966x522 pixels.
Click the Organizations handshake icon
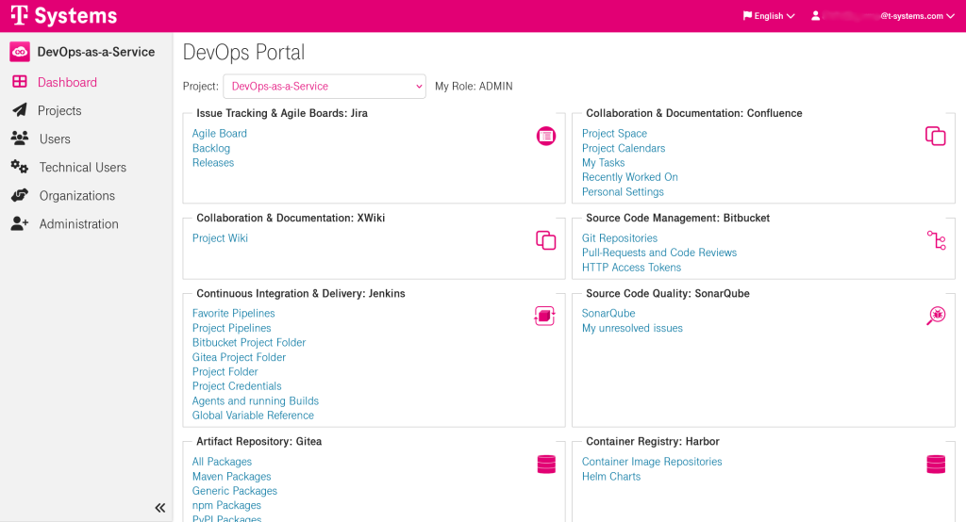pyautogui.click(x=20, y=195)
